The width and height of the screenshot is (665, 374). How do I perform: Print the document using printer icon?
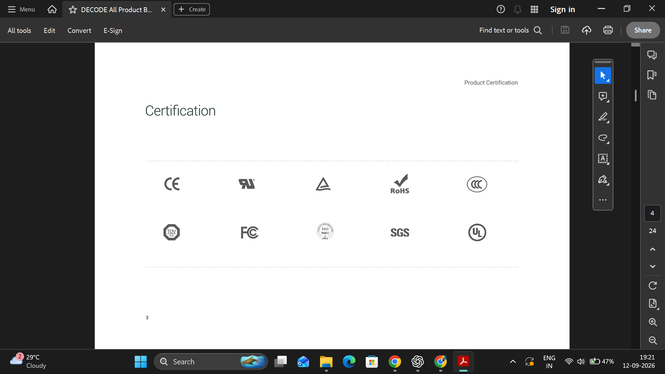point(608,30)
